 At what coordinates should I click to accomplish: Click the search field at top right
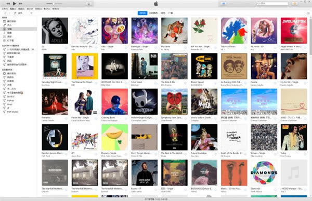(272, 4)
